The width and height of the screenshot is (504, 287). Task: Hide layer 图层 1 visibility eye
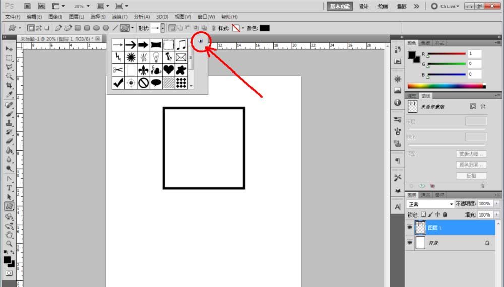[x=409, y=227]
